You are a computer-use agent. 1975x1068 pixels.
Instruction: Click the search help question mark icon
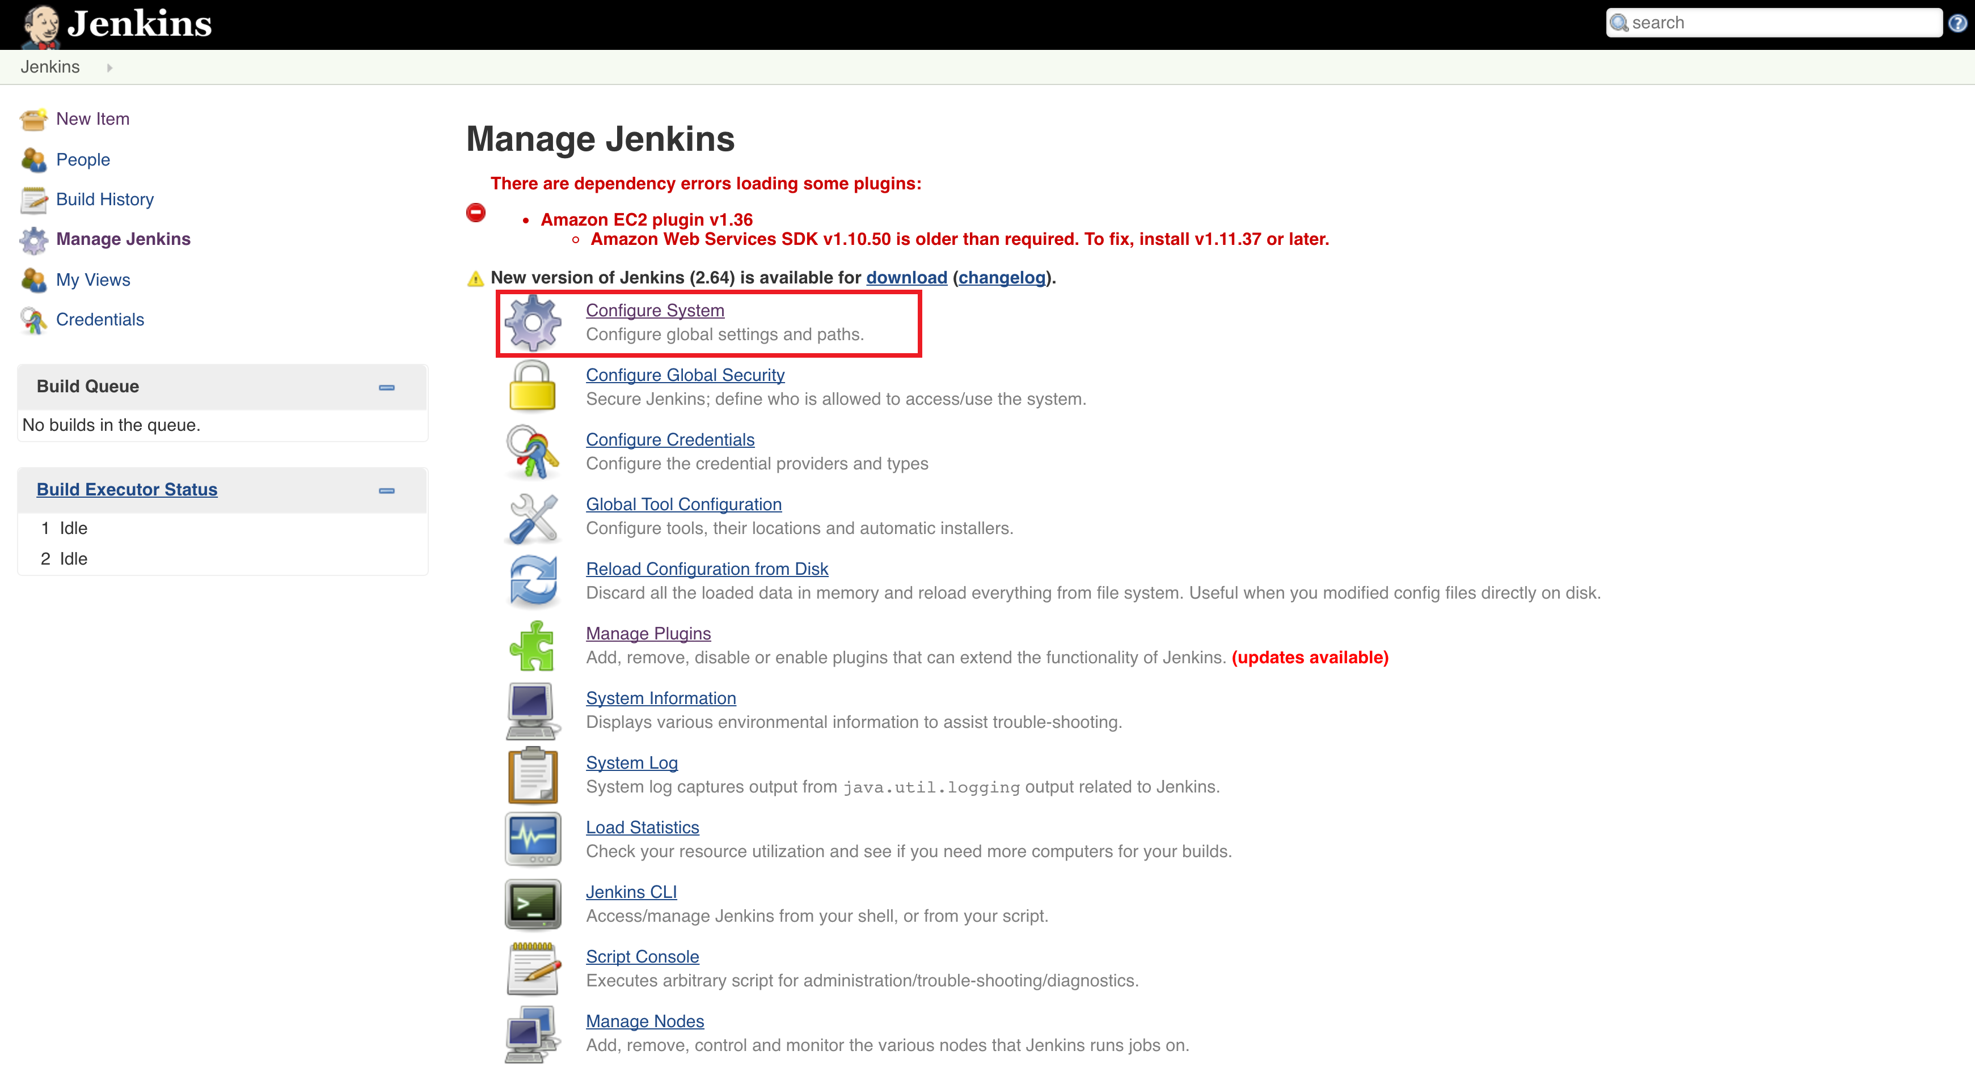pos(1957,24)
